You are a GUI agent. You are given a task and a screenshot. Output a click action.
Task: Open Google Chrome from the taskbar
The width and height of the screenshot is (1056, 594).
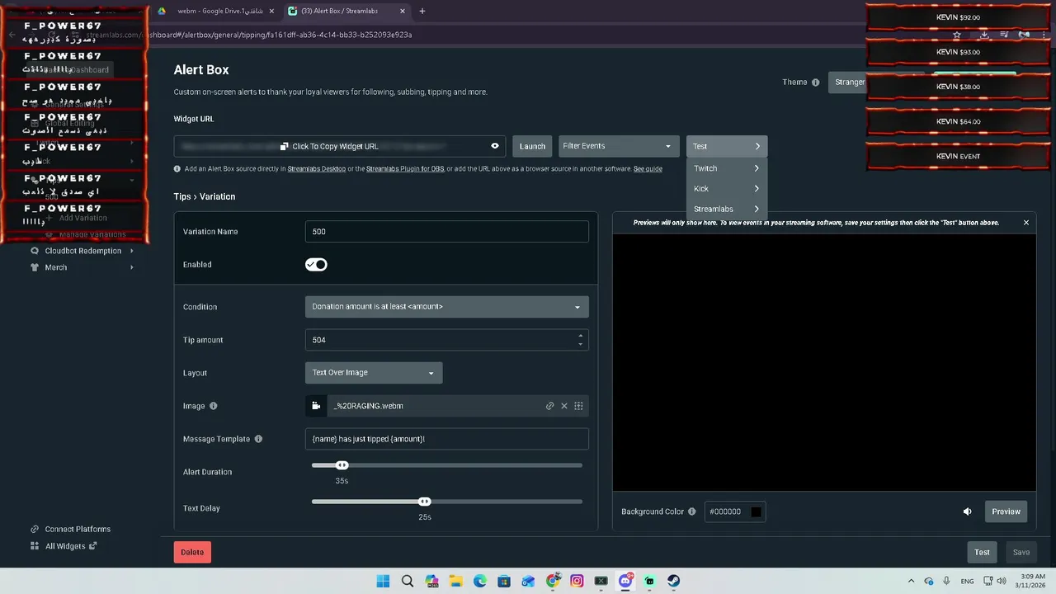pos(553,582)
